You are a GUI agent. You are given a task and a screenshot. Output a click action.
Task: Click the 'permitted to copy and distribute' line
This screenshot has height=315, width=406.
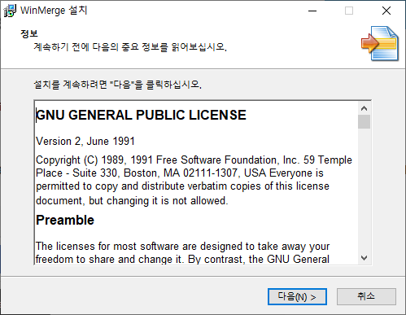(182, 186)
